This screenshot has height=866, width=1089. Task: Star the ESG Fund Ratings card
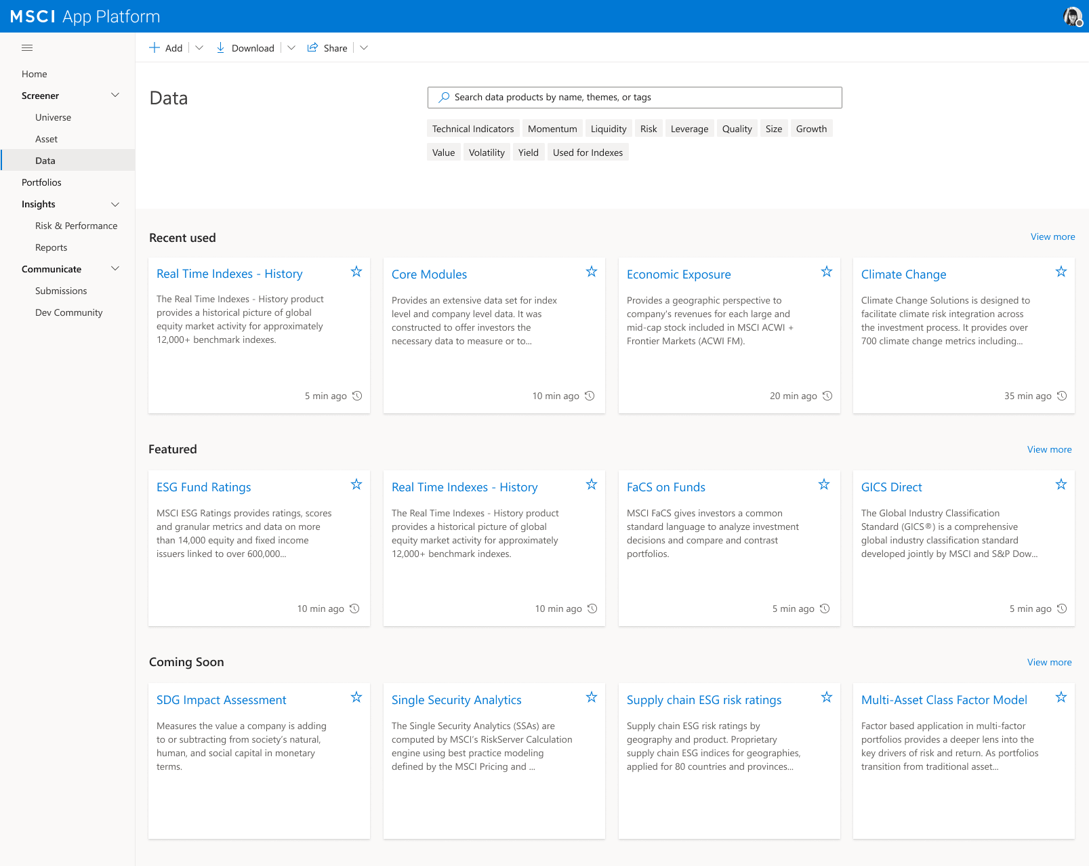(356, 484)
